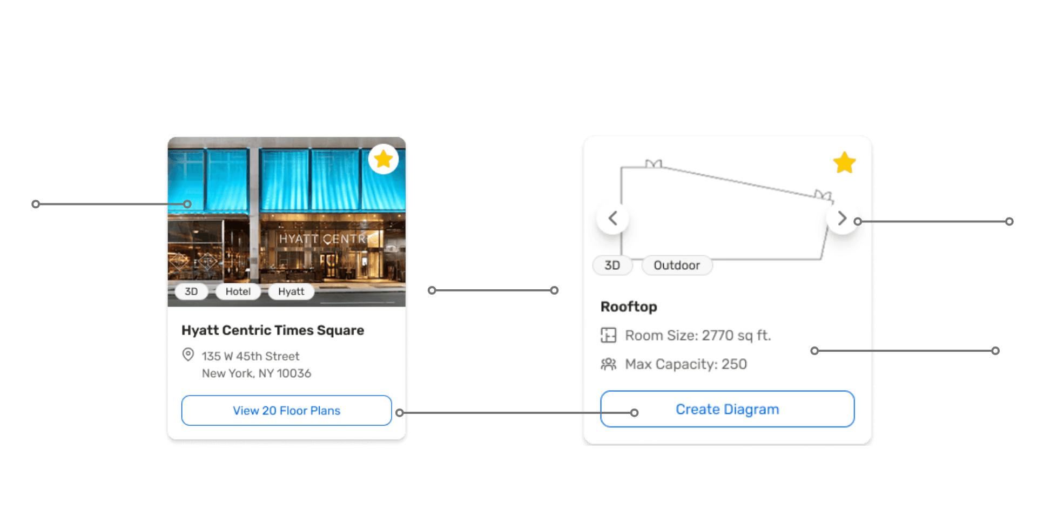The width and height of the screenshot is (1037, 531).
Task: Click the location pin icon
Action: click(188, 355)
